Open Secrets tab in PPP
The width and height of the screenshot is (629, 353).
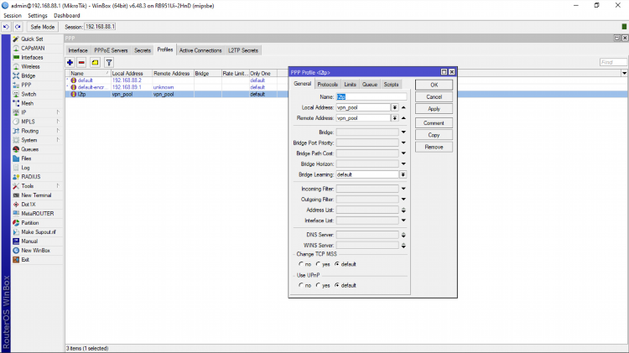coord(143,50)
